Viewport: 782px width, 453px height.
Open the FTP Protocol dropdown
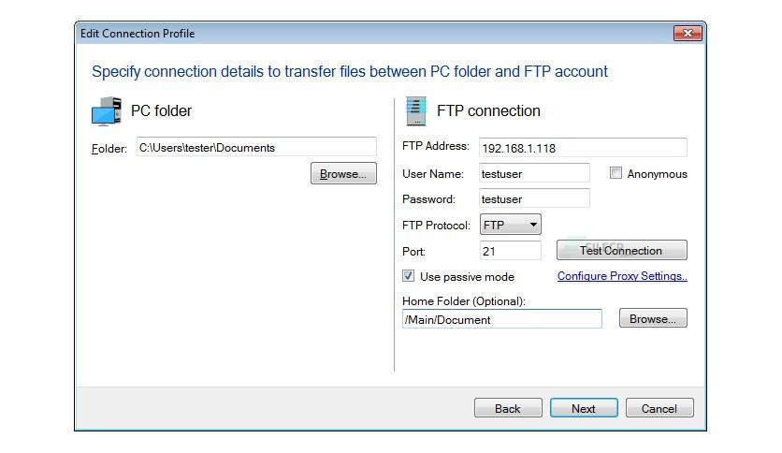(x=510, y=225)
